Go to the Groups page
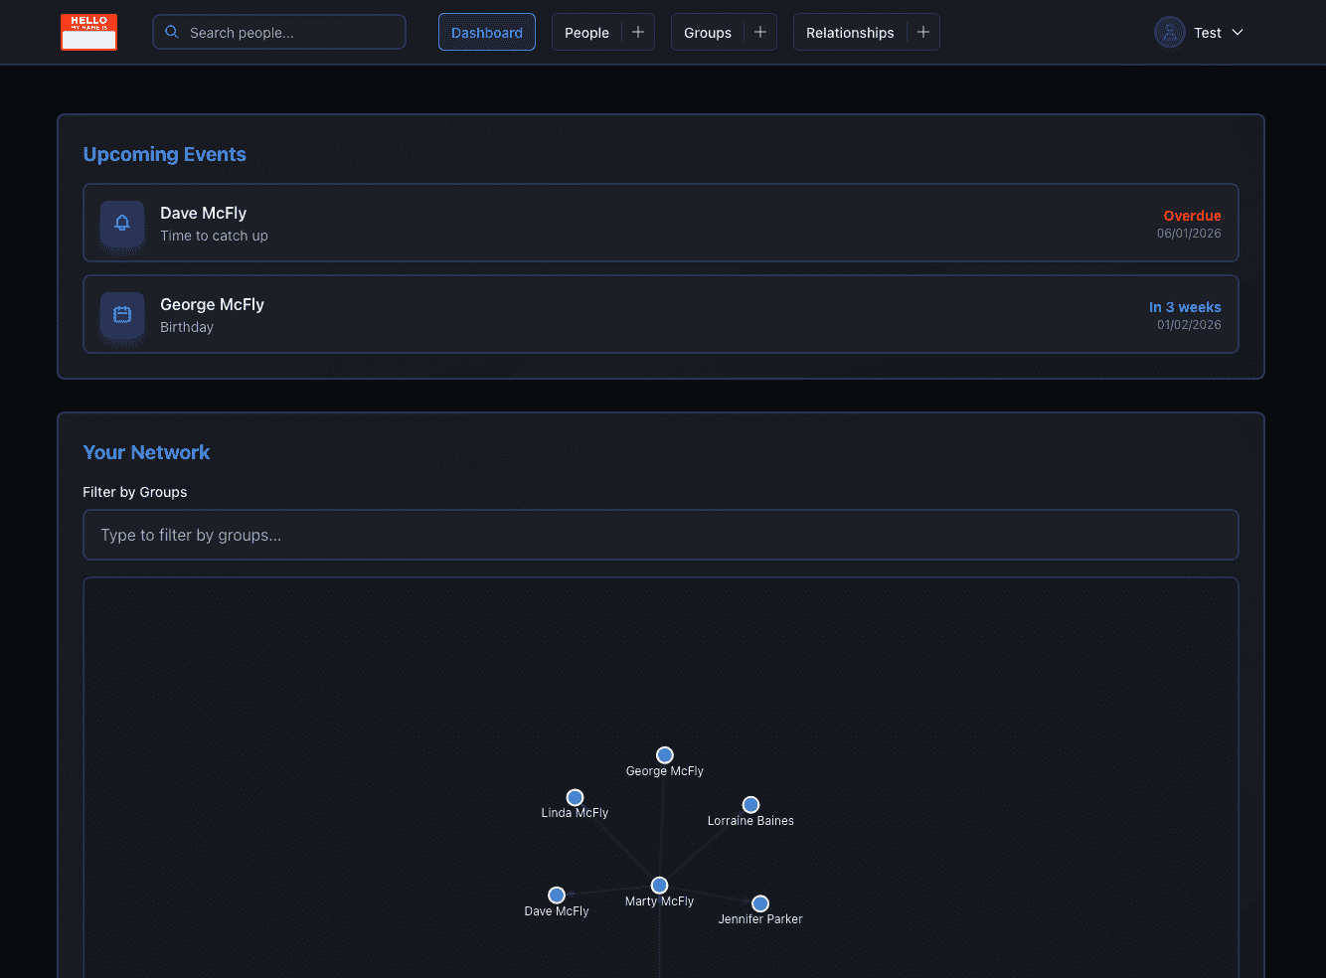Image resolution: width=1326 pixels, height=978 pixels. pyautogui.click(x=707, y=32)
